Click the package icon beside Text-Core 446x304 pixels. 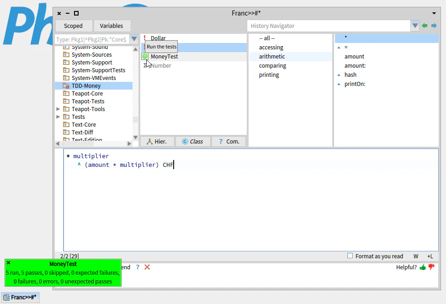66,125
